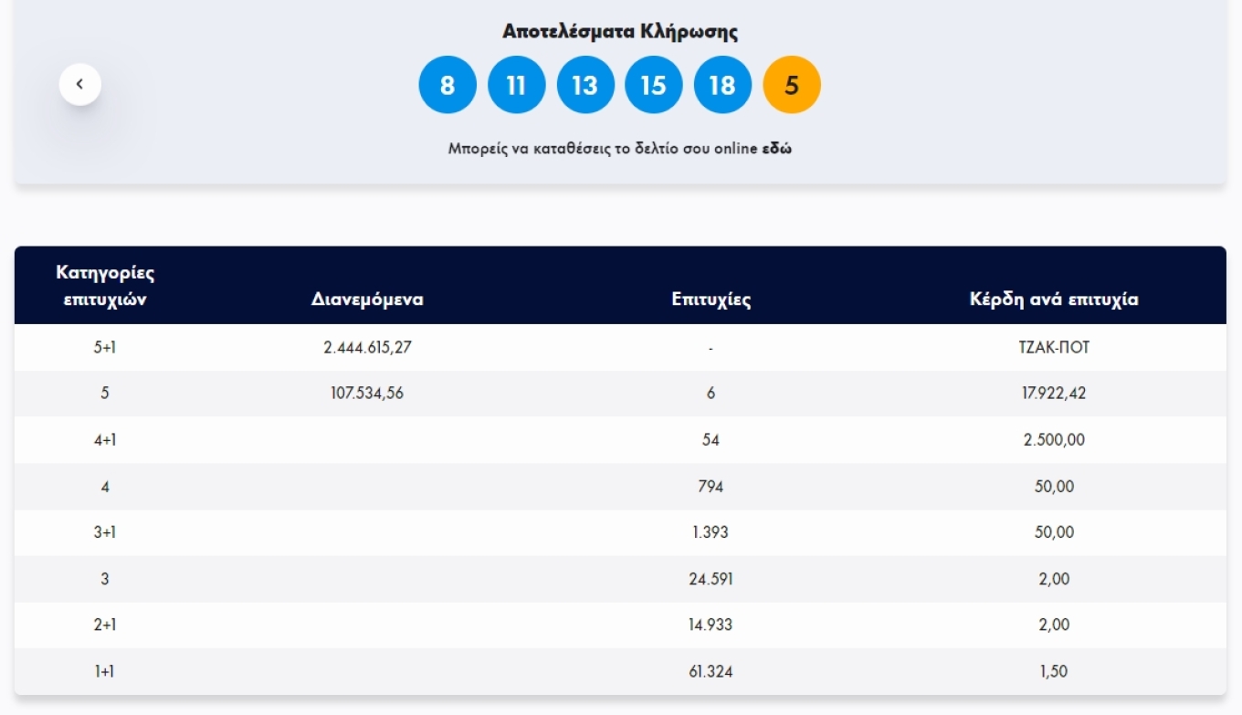Click the blue ball numbered 15
Viewport: 1242px width, 715px height.
click(653, 85)
